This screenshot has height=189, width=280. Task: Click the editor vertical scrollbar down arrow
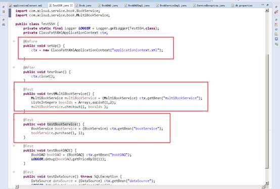pyautogui.click(x=267, y=183)
